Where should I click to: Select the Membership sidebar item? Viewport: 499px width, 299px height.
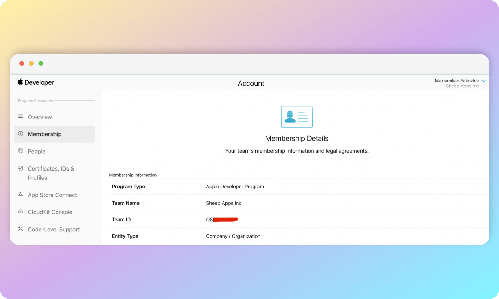tap(55, 134)
